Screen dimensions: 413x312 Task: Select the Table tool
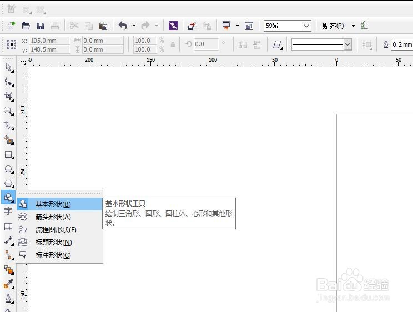click(8, 227)
